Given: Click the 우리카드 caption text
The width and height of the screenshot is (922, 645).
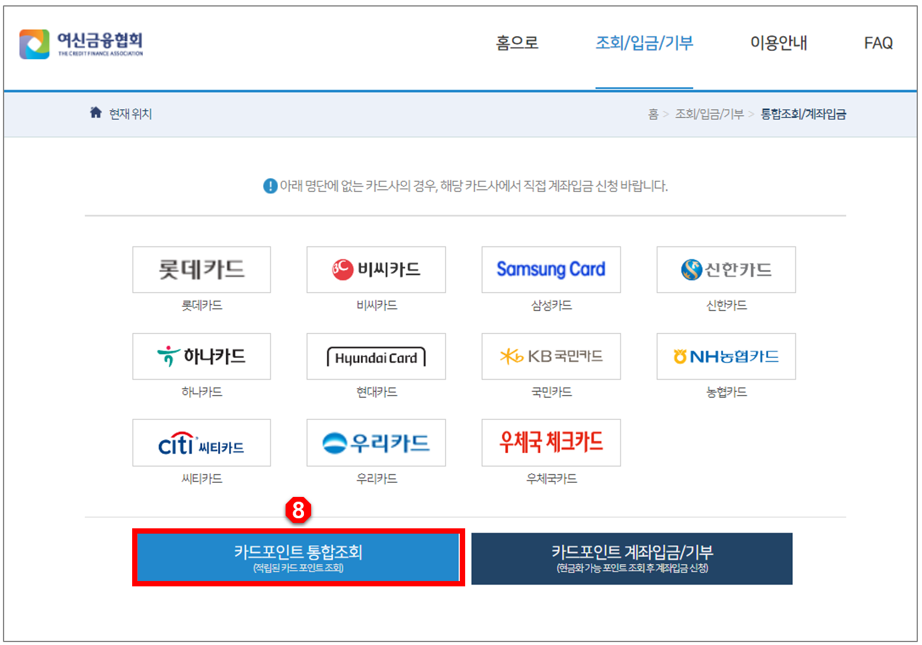Looking at the screenshot, I should click(376, 478).
